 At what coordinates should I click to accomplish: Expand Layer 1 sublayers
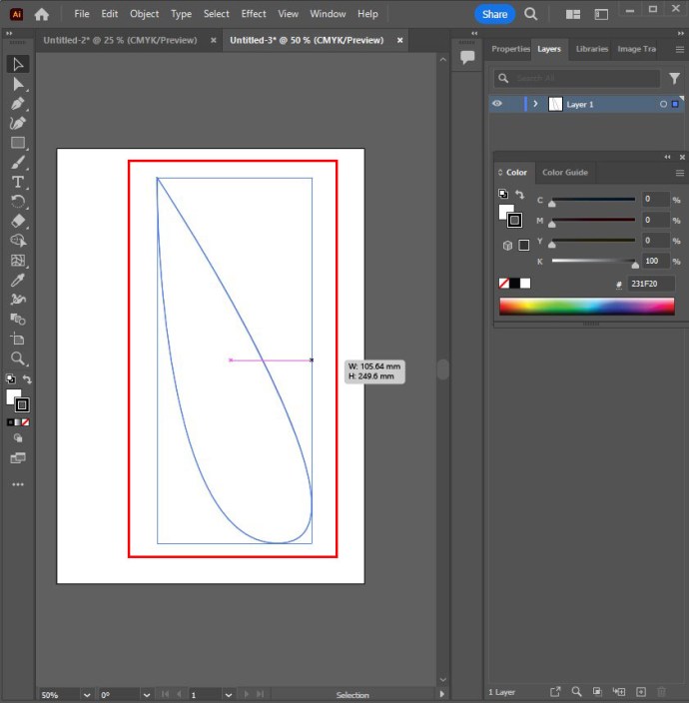[536, 104]
